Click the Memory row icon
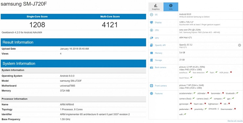Screen dimensions: 243x123 [x=152, y=53]
